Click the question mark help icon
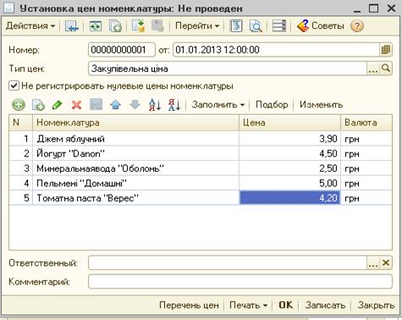 (357, 26)
